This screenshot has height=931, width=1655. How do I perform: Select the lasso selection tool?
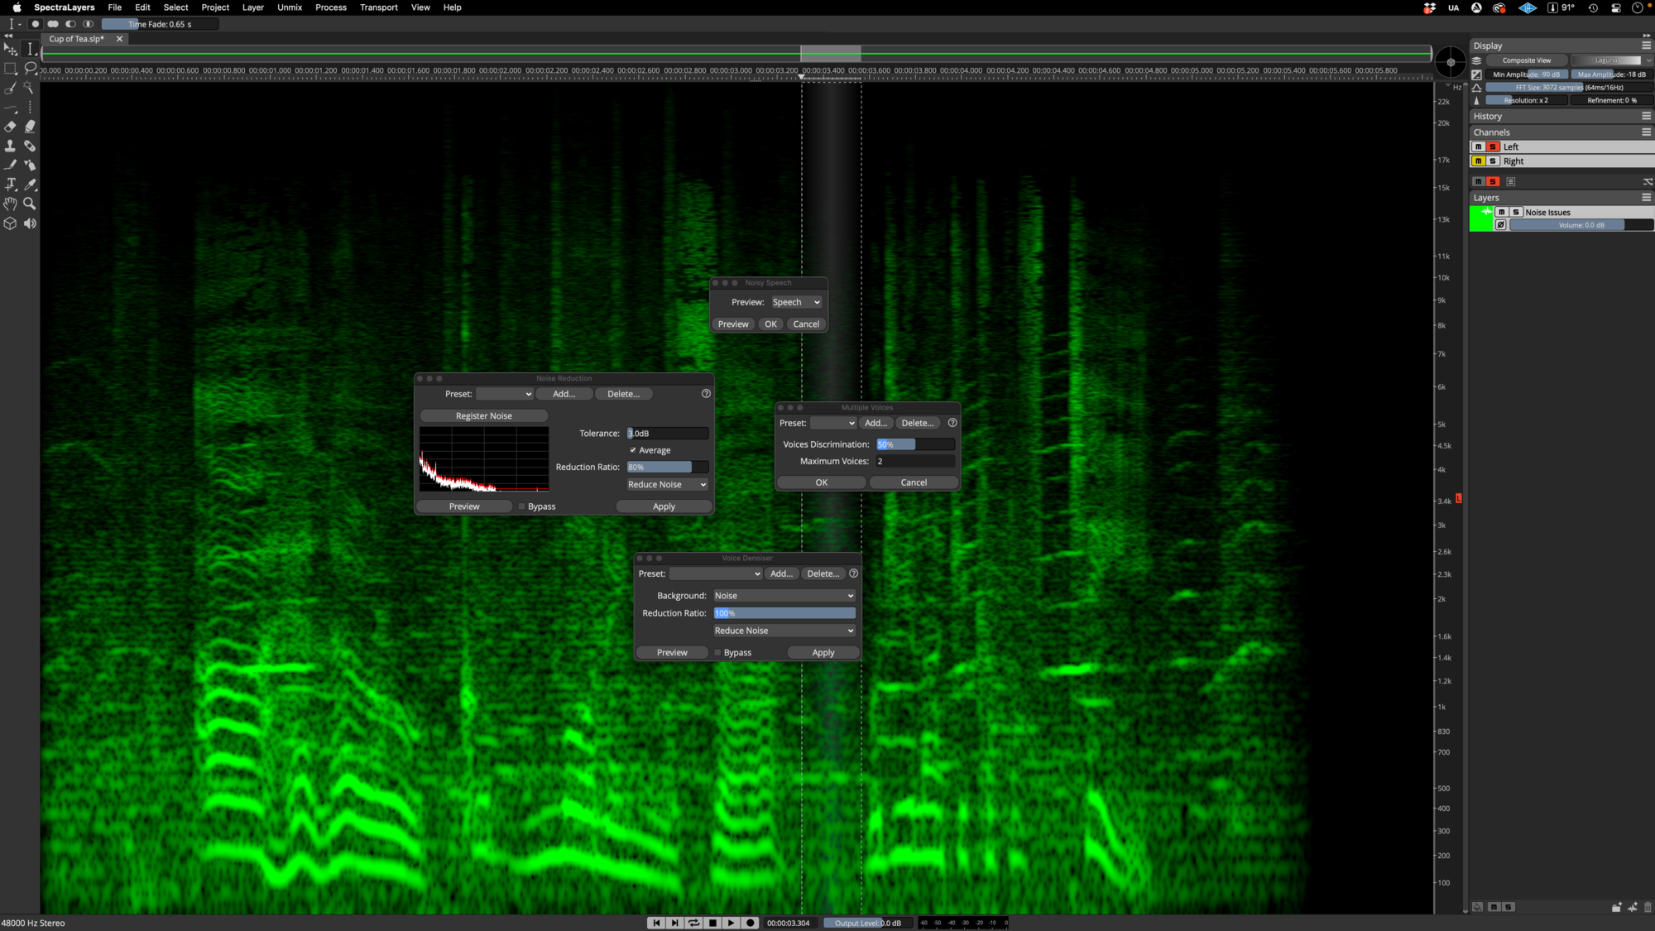(x=30, y=69)
